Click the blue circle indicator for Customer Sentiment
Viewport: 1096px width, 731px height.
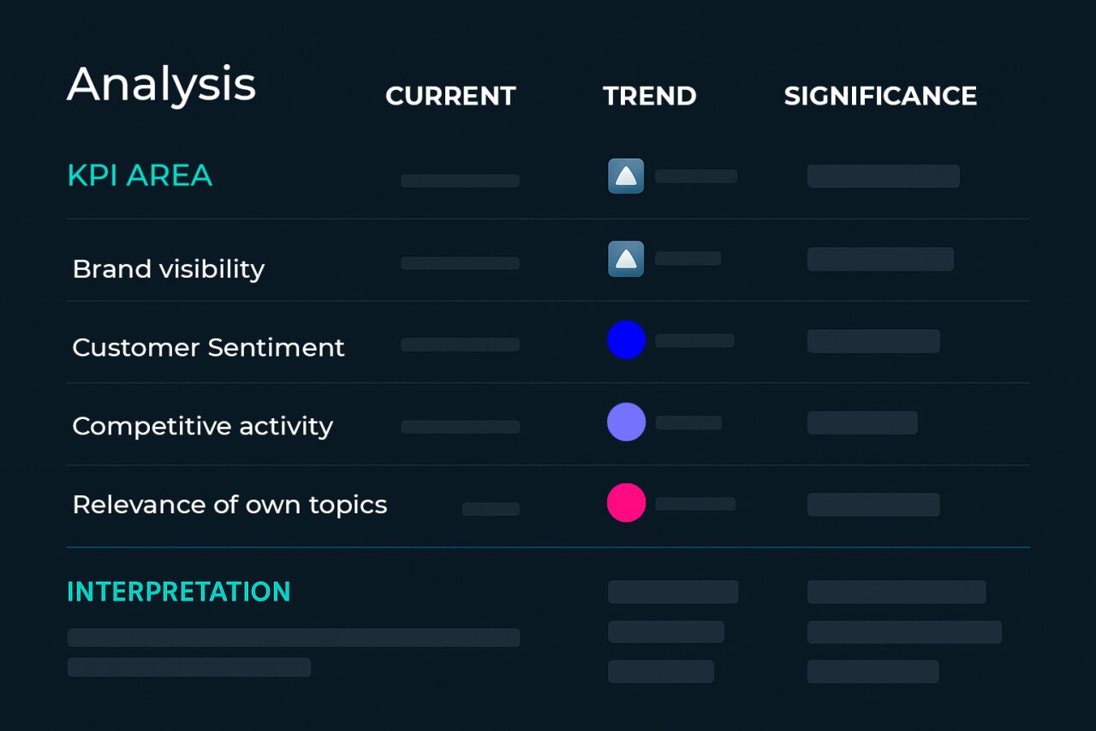tap(626, 339)
